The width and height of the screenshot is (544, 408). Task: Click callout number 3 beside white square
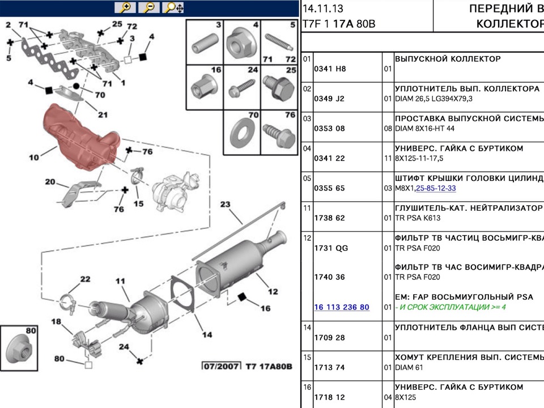(x=132, y=39)
